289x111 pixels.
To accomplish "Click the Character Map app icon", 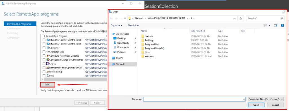I will tap(48, 52).
